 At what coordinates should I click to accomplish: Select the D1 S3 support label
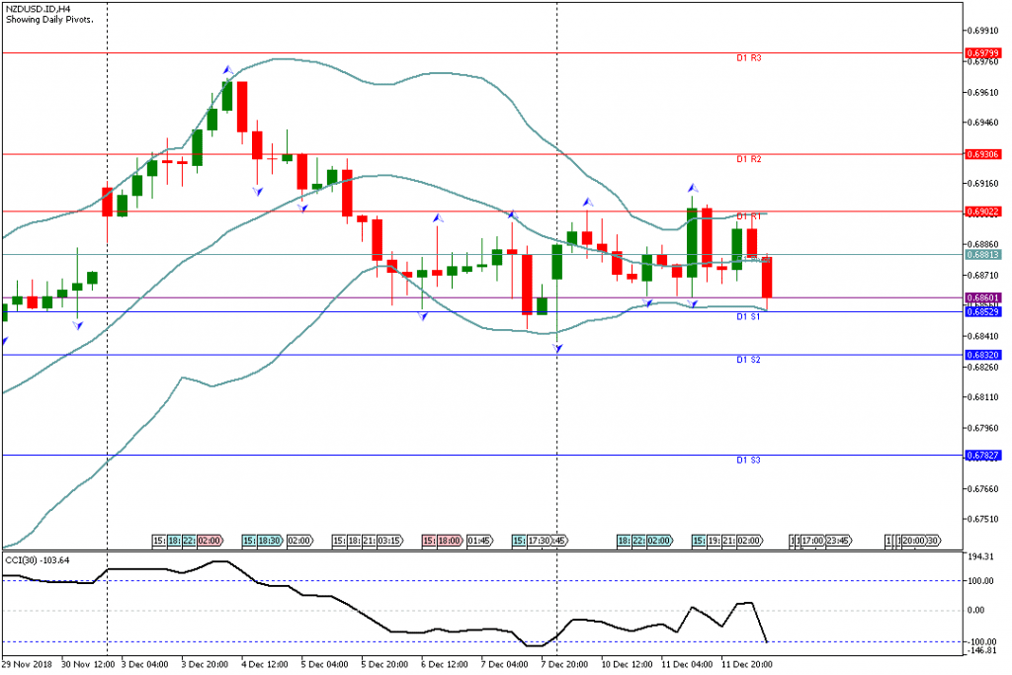click(x=748, y=461)
